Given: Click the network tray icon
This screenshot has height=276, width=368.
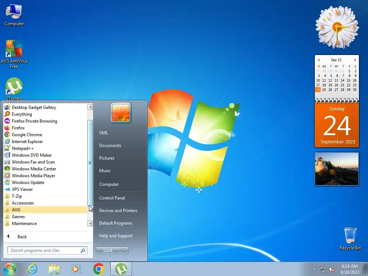Looking at the screenshot, I should [x=323, y=270].
